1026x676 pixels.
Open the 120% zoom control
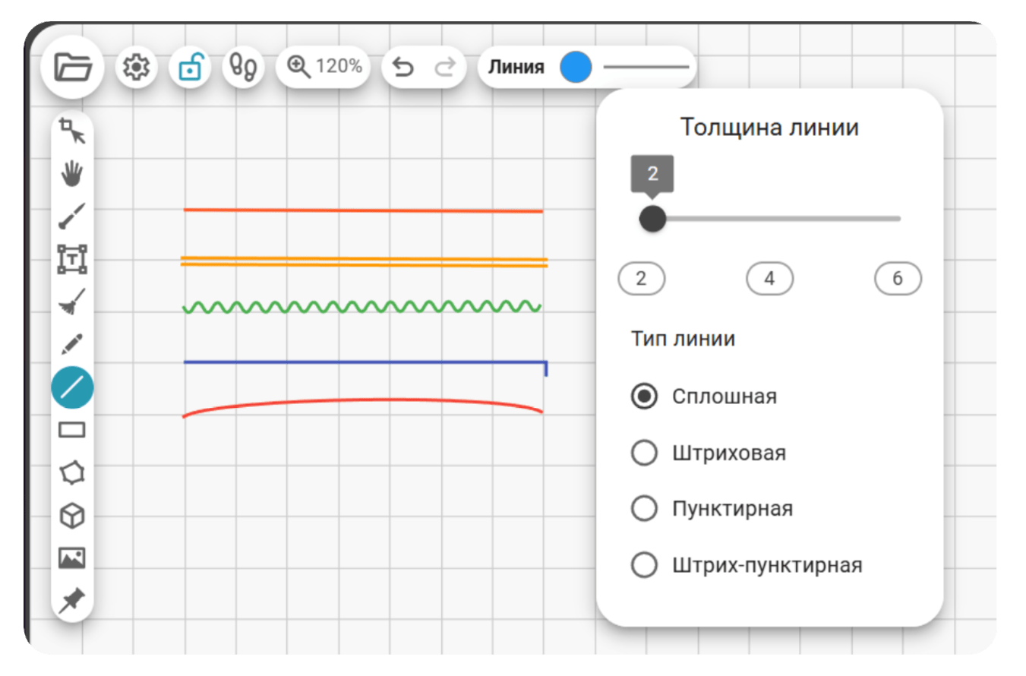324,67
